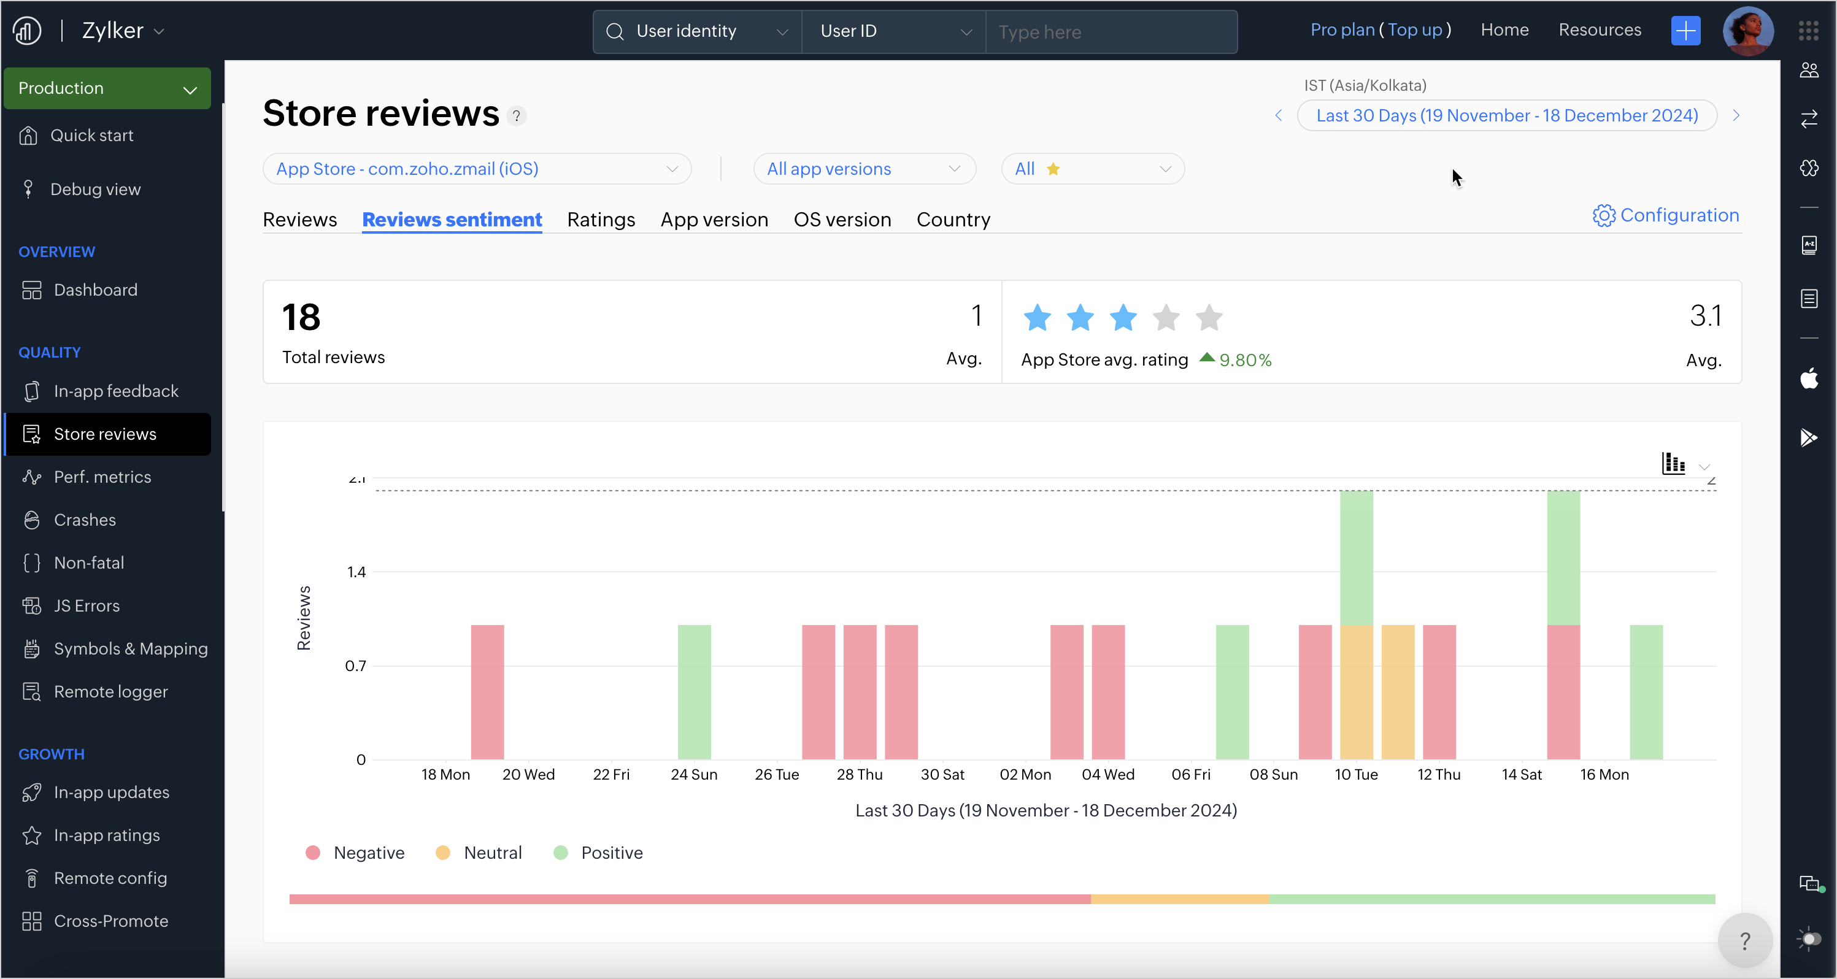
Task: Open the apps grid launcher icon
Action: [x=1809, y=31]
